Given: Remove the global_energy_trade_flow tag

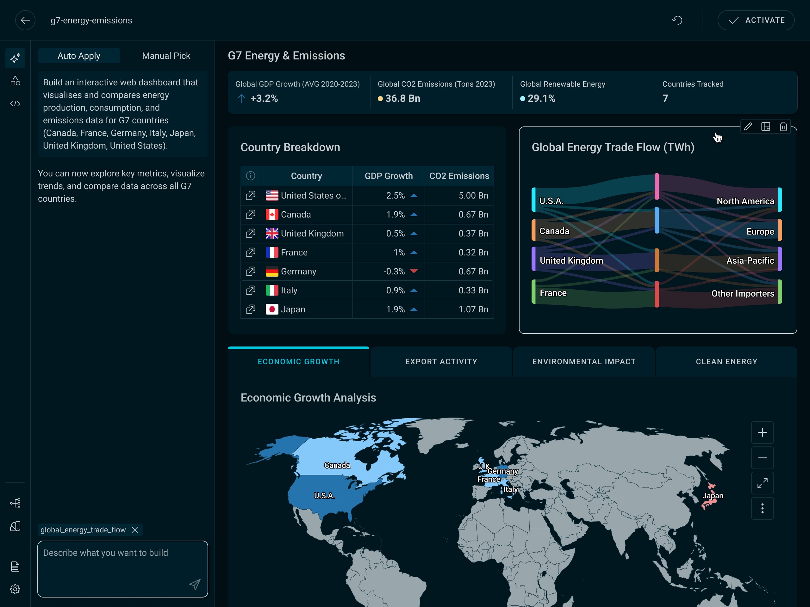Looking at the screenshot, I should pyautogui.click(x=135, y=530).
